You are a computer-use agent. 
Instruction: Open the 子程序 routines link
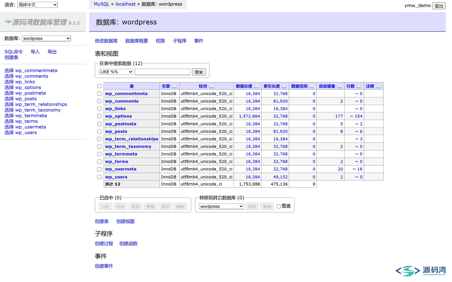click(x=180, y=41)
